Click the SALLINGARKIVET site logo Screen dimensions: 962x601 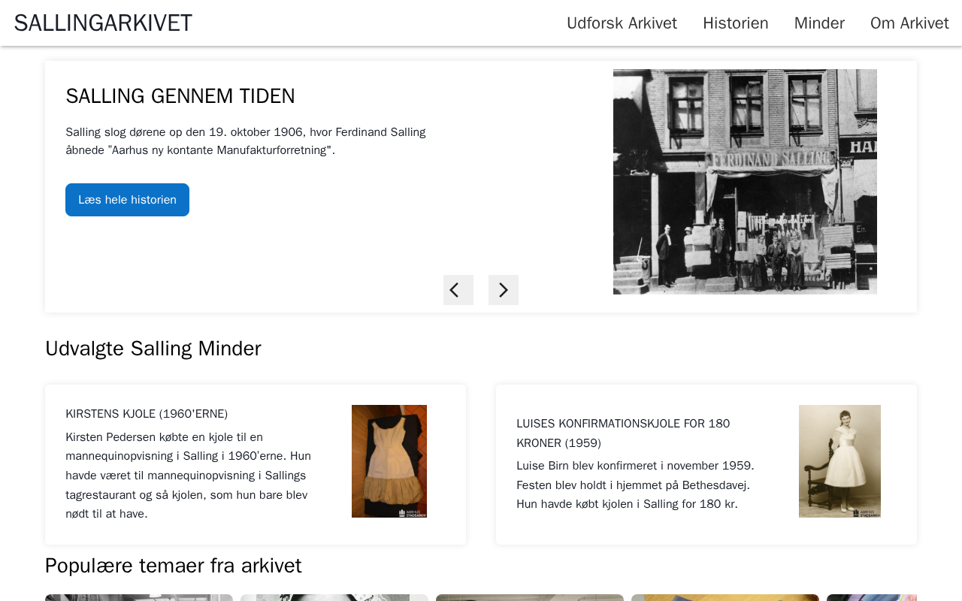click(x=103, y=23)
